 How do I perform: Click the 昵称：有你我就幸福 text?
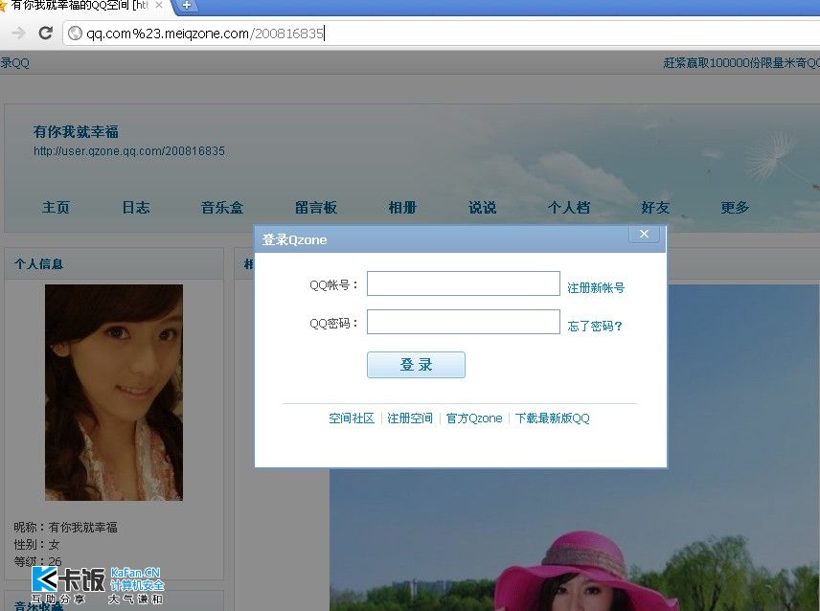pyautogui.click(x=66, y=528)
